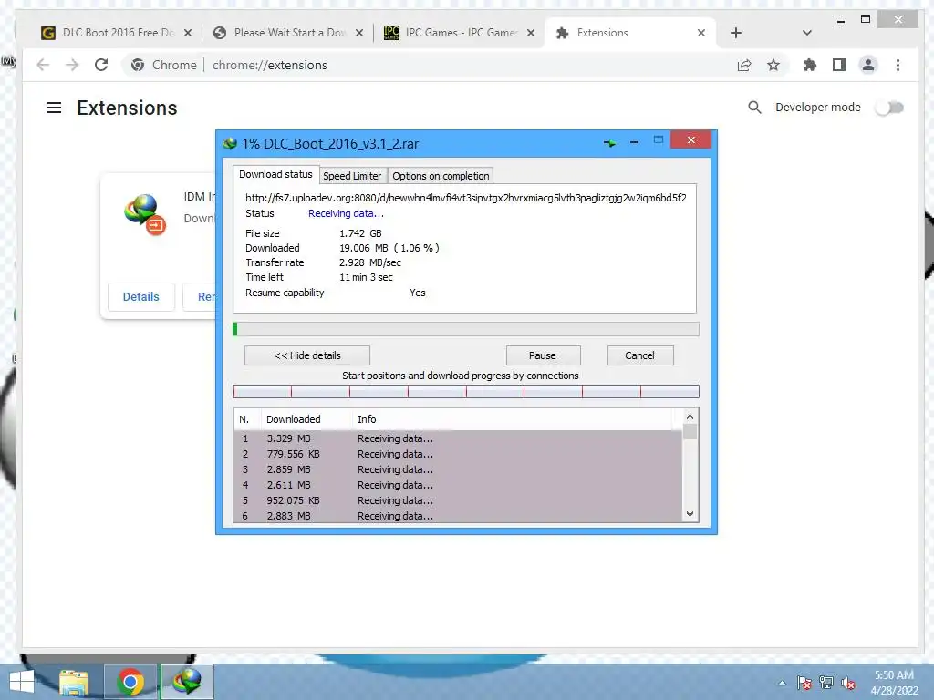Close the Please Wait browser tab

(359, 33)
